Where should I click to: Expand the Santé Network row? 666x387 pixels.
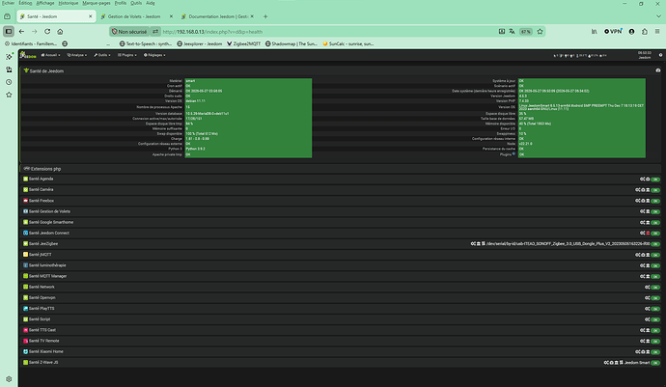click(x=340, y=287)
